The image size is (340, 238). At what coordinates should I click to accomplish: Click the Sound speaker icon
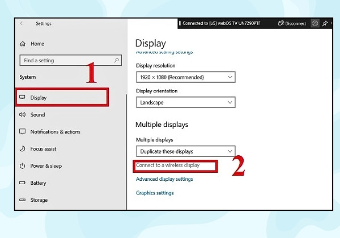(22, 114)
